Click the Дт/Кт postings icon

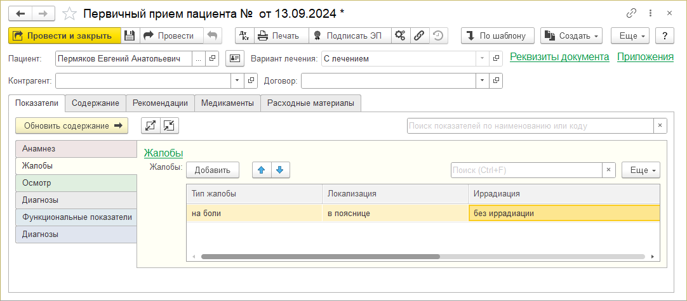[244, 35]
